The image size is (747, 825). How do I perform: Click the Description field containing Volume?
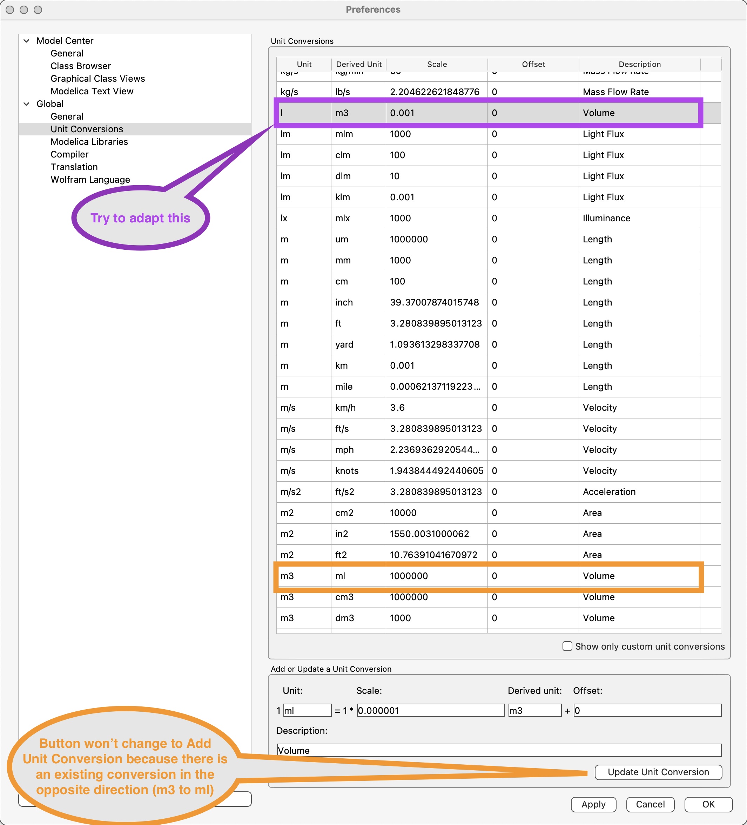(x=499, y=750)
